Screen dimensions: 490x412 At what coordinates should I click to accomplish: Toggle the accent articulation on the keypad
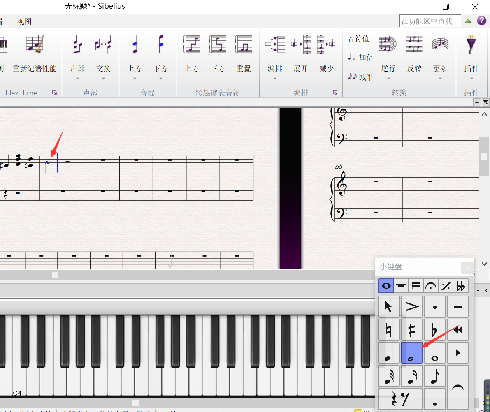412,307
